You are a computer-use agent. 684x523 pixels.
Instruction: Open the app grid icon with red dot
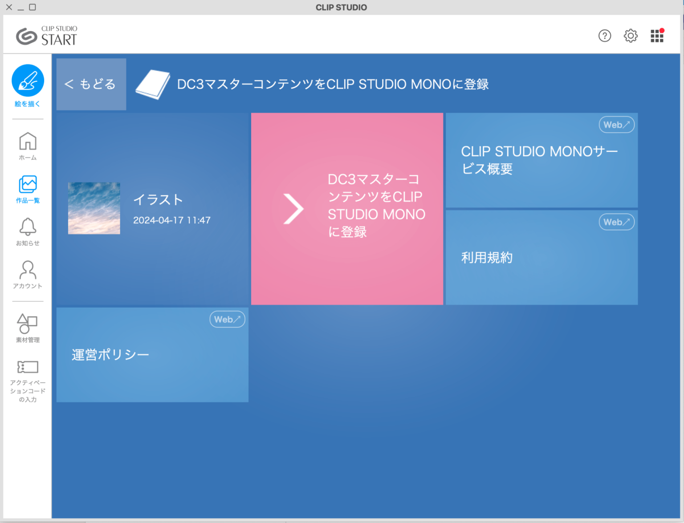click(656, 36)
